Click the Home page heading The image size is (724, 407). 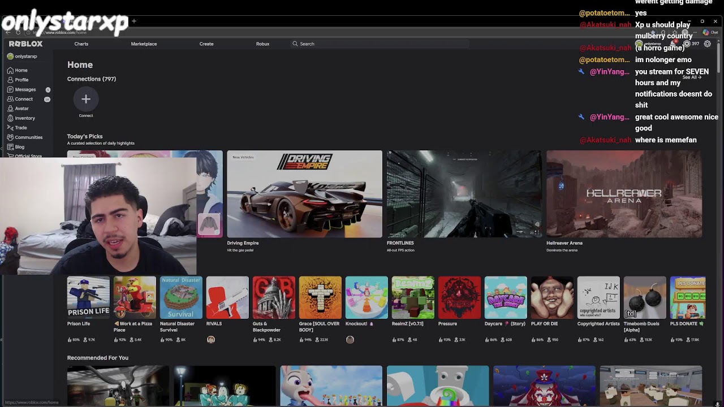80,65
